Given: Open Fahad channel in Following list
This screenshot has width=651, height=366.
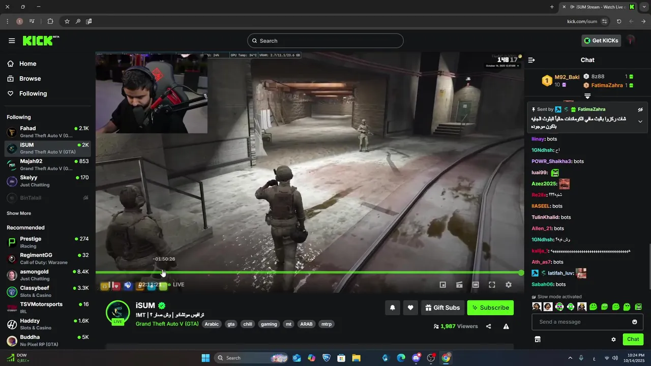Looking at the screenshot, I should [48, 132].
